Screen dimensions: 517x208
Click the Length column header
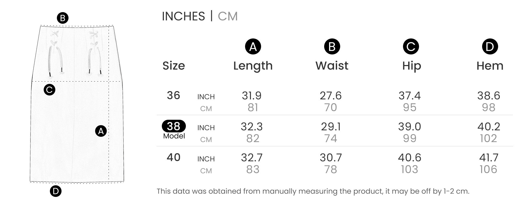click(253, 66)
